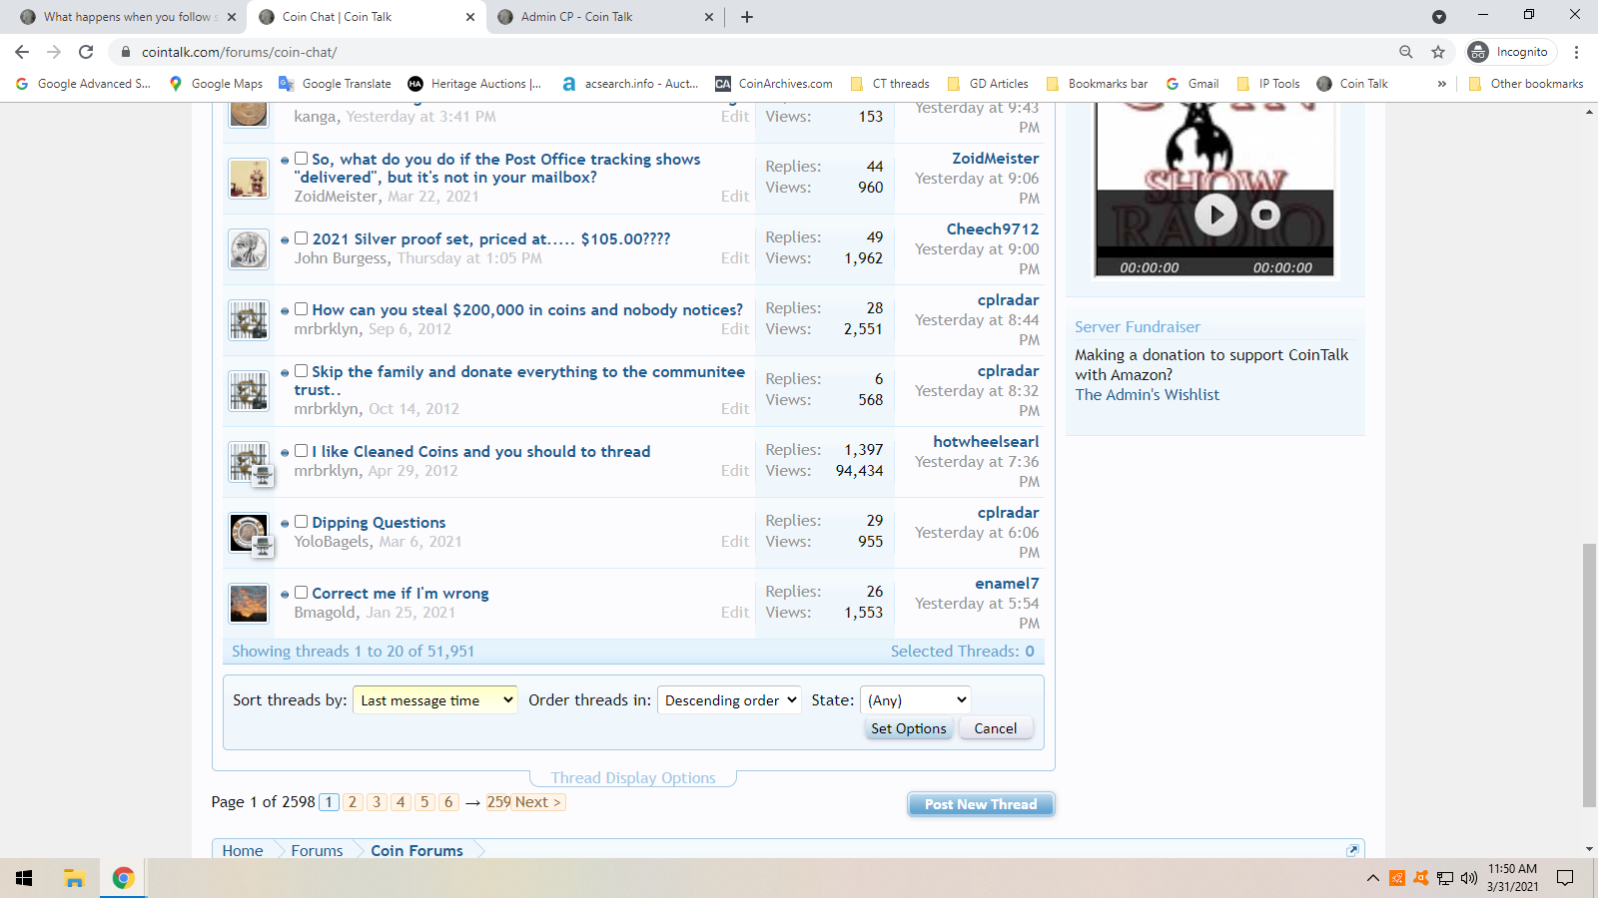1598x898 pixels.
Task: Click the volume speaker tray icon
Action: (1468, 878)
